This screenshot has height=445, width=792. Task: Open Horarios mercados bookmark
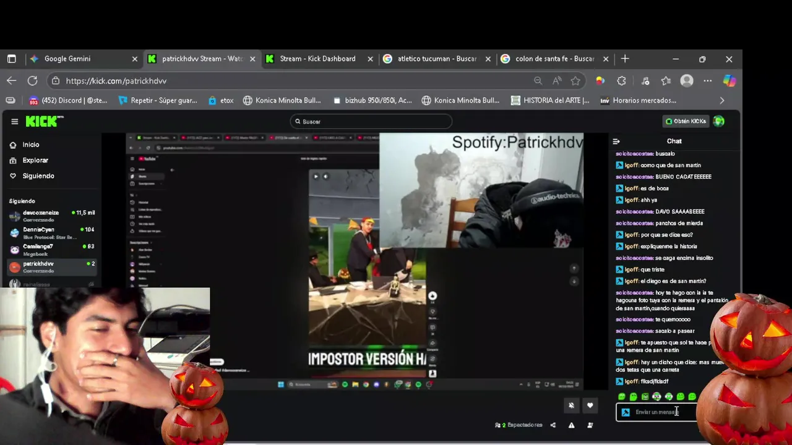[639, 100]
